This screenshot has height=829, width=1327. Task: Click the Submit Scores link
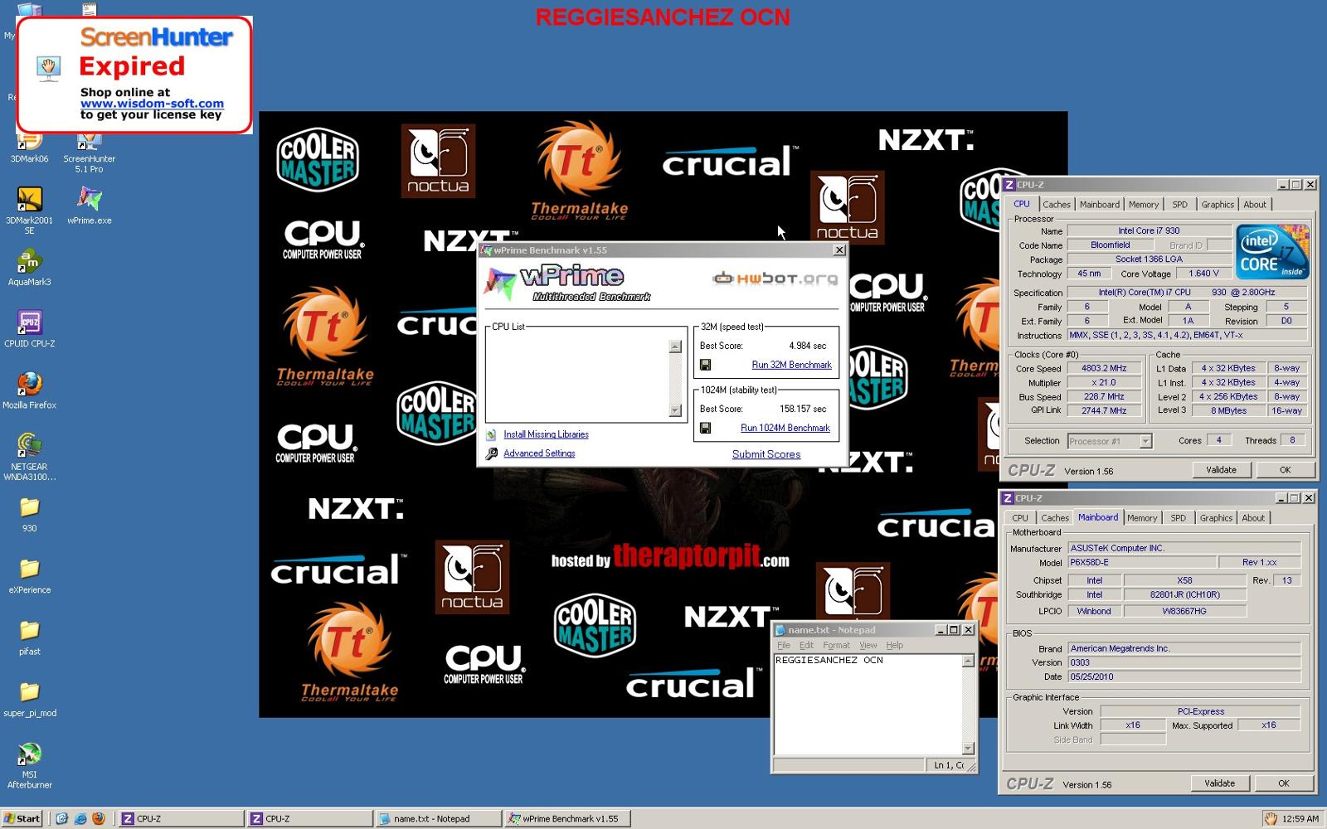[766, 454]
